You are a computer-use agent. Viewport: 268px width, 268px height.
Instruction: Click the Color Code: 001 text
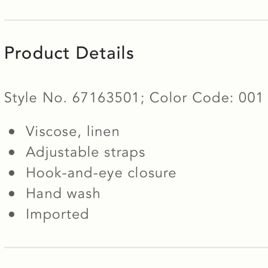pos(206,98)
